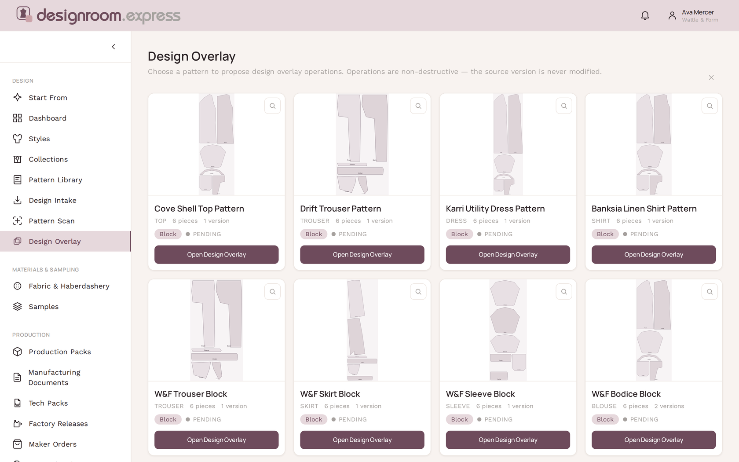The height and width of the screenshot is (462, 739).
Task: Go to Start From in sidebar
Action: 65,98
